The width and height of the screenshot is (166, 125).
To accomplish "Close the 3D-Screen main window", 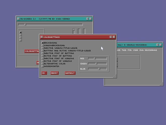I will pos(91,19).
